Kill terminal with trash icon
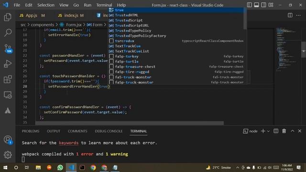This screenshot has width=306, height=172. (x=284, y=131)
